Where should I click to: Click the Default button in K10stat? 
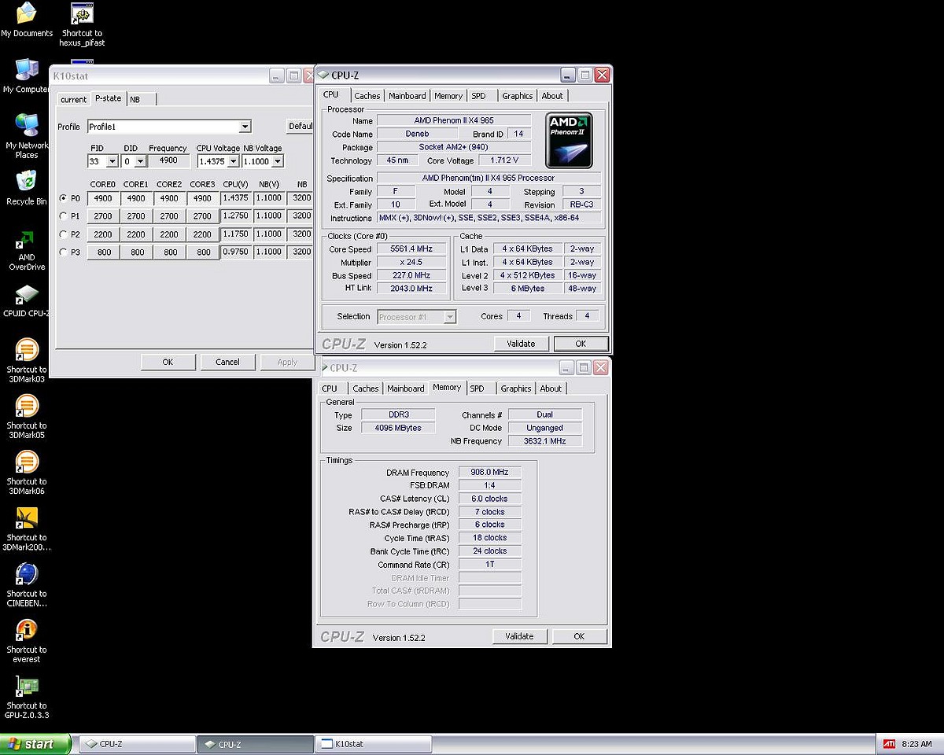(300, 126)
